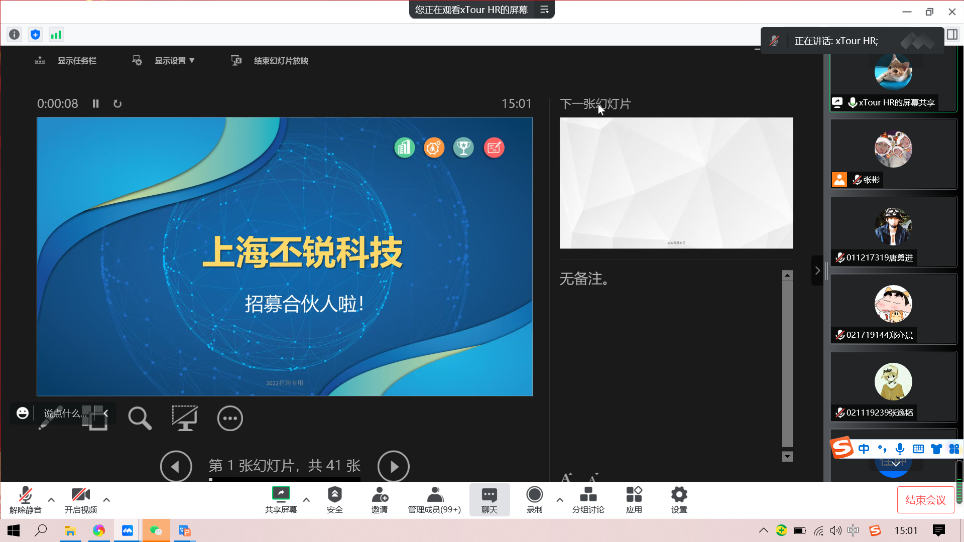964x542 pixels.
Task: Click the magnifier zoom slide icon
Action: (140, 418)
